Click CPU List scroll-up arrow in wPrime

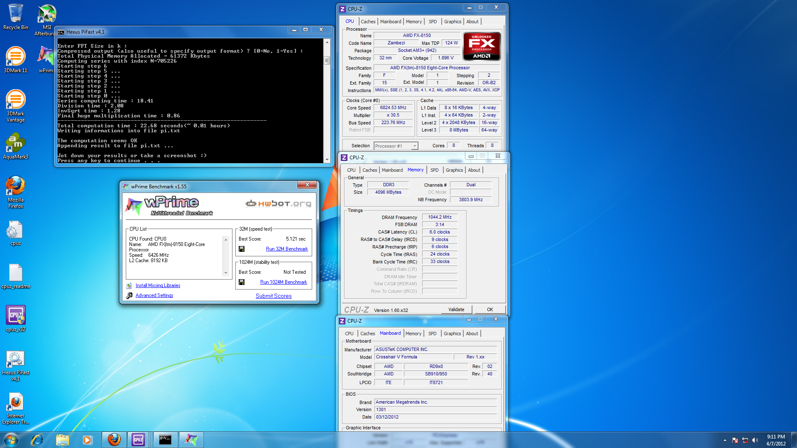pyautogui.click(x=226, y=240)
